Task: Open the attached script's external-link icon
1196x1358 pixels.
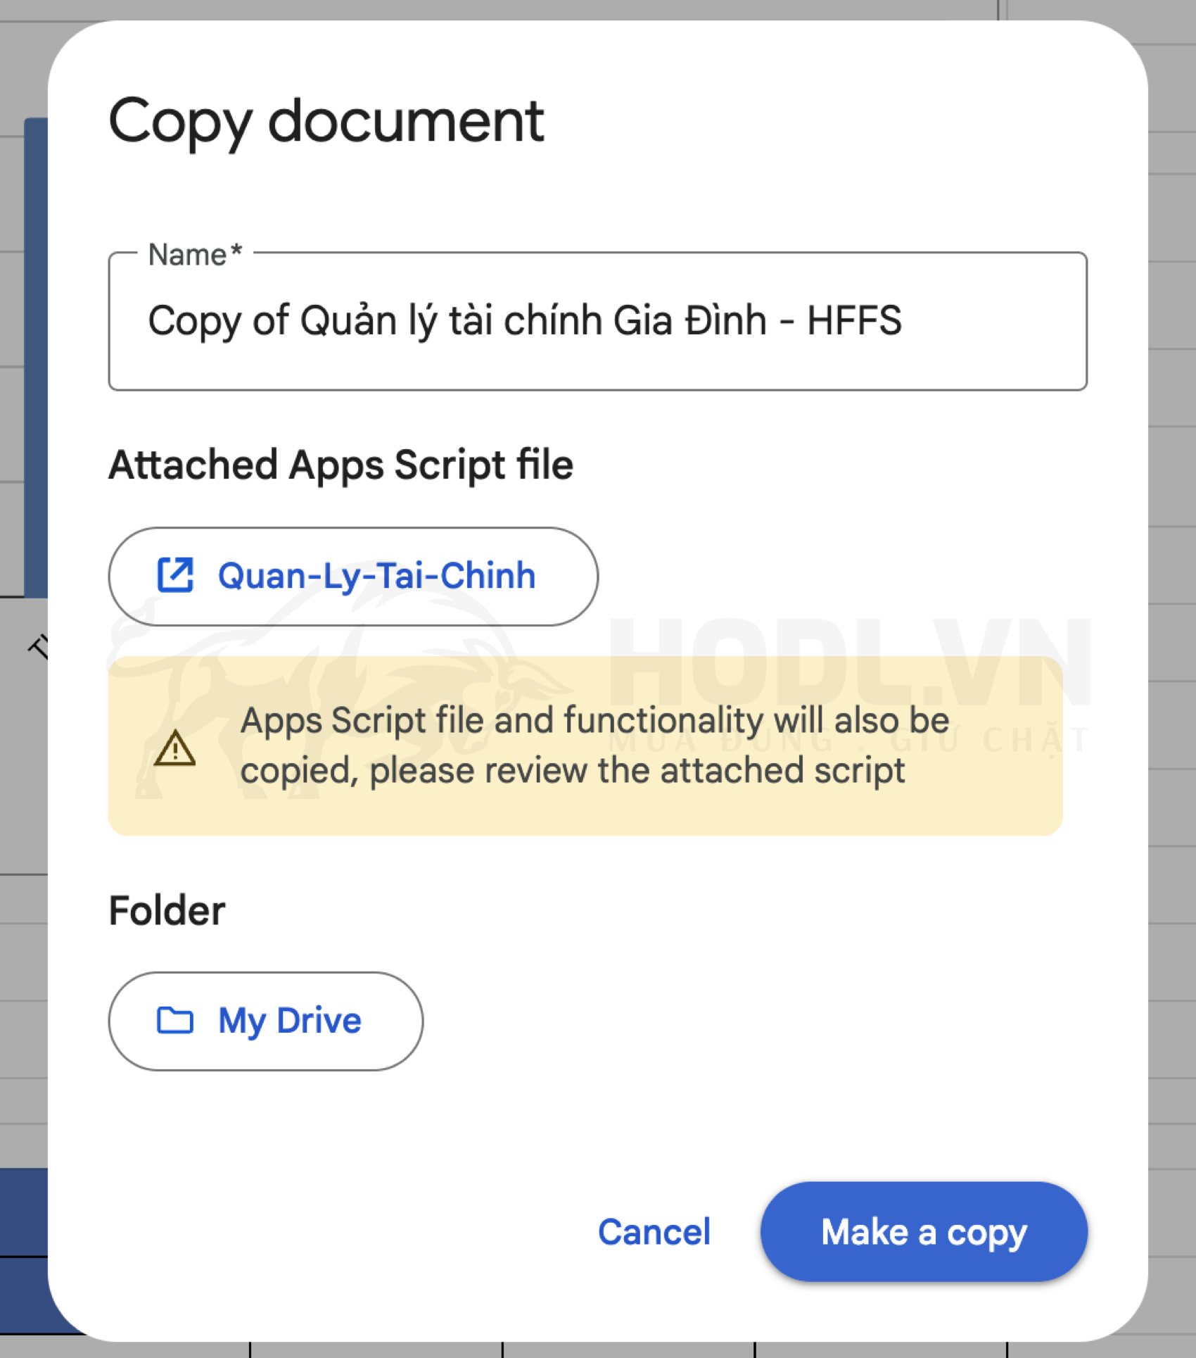Action: click(174, 576)
